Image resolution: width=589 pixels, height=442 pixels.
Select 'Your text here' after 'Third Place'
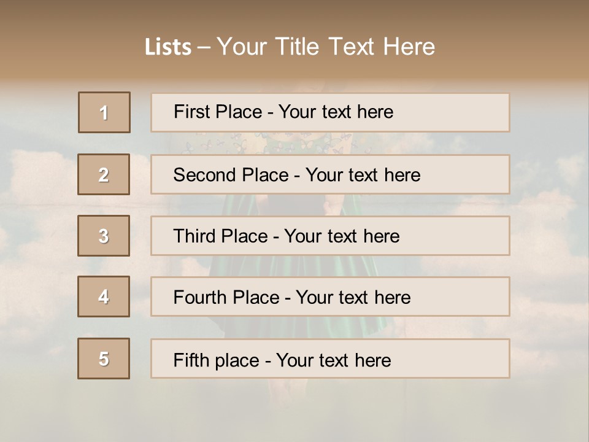342,236
